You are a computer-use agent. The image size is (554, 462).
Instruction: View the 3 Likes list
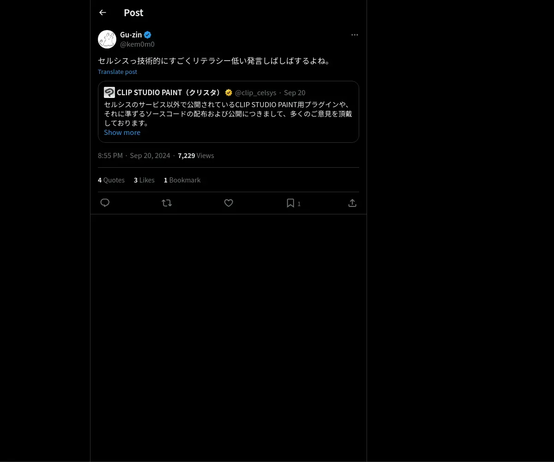[x=144, y=180]
